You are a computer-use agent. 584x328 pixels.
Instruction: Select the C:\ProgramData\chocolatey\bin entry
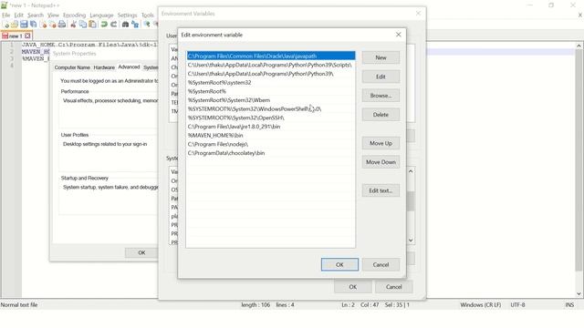click(271, 153)
